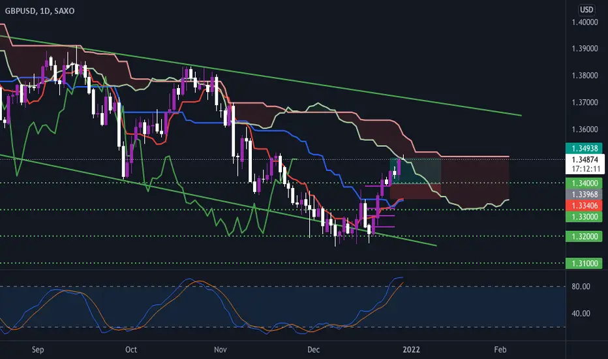Click the 1.38000 price axis value

pos(585,75)
